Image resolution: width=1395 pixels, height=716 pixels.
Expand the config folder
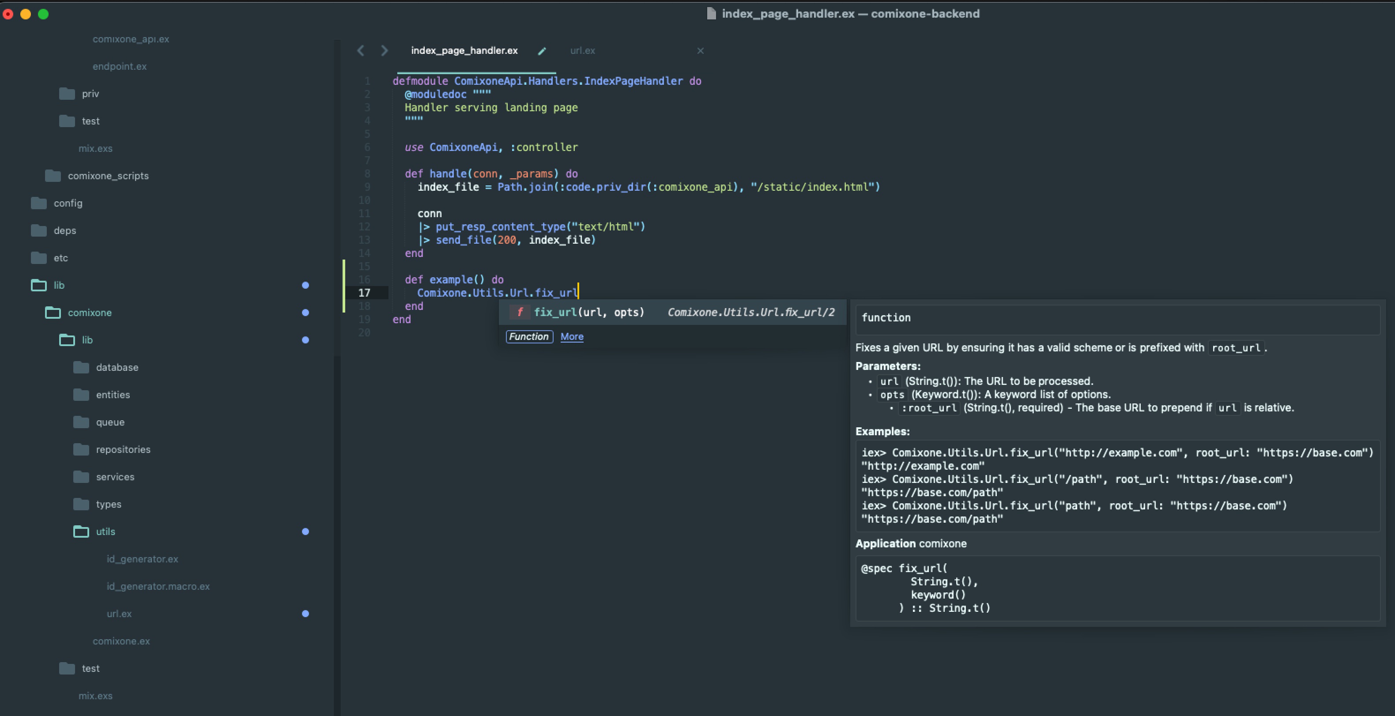coord(38,203)
